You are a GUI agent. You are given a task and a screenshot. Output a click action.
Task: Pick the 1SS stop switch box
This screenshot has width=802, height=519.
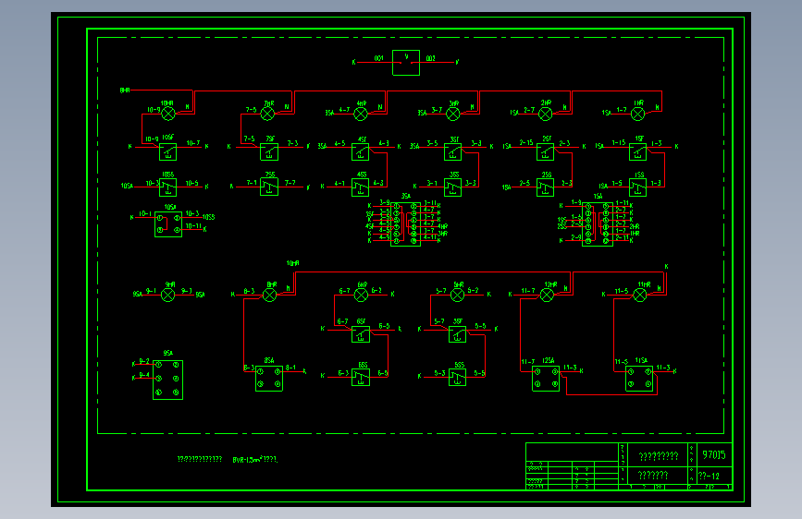click(638, 187)
